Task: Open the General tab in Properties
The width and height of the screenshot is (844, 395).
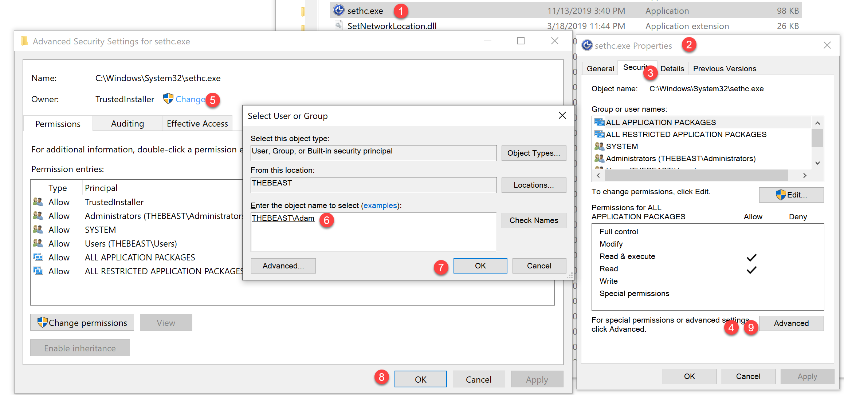Action: coord(600,68)
